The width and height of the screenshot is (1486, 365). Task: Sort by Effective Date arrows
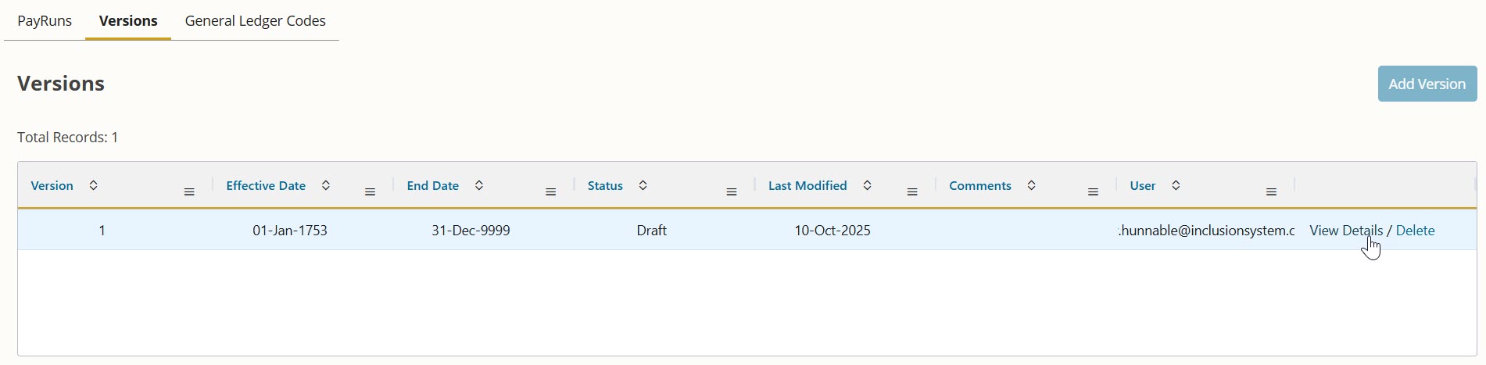[x=326, y=185]
